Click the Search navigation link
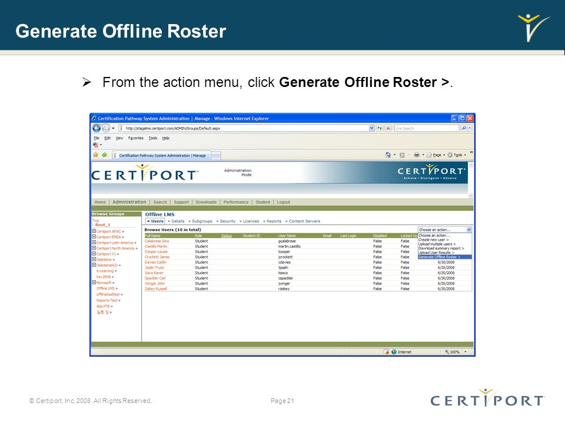The height and width of the screenshot is (423, 565). pyautogui.click(x=160, y=202)
